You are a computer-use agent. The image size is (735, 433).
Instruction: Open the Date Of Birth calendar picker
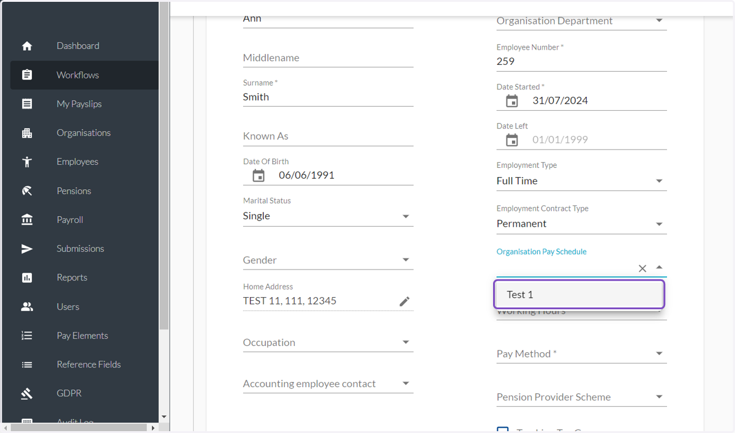click(258, 176)
